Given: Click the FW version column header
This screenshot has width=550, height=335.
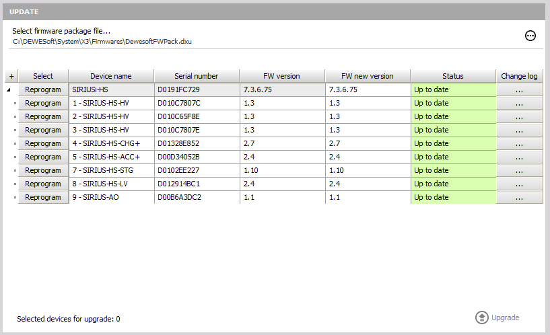Looking at the screenshot, I should click(281, 76).
